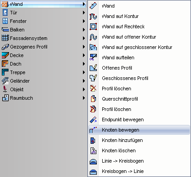Click the Geschlossenes Profil icon

93,78
